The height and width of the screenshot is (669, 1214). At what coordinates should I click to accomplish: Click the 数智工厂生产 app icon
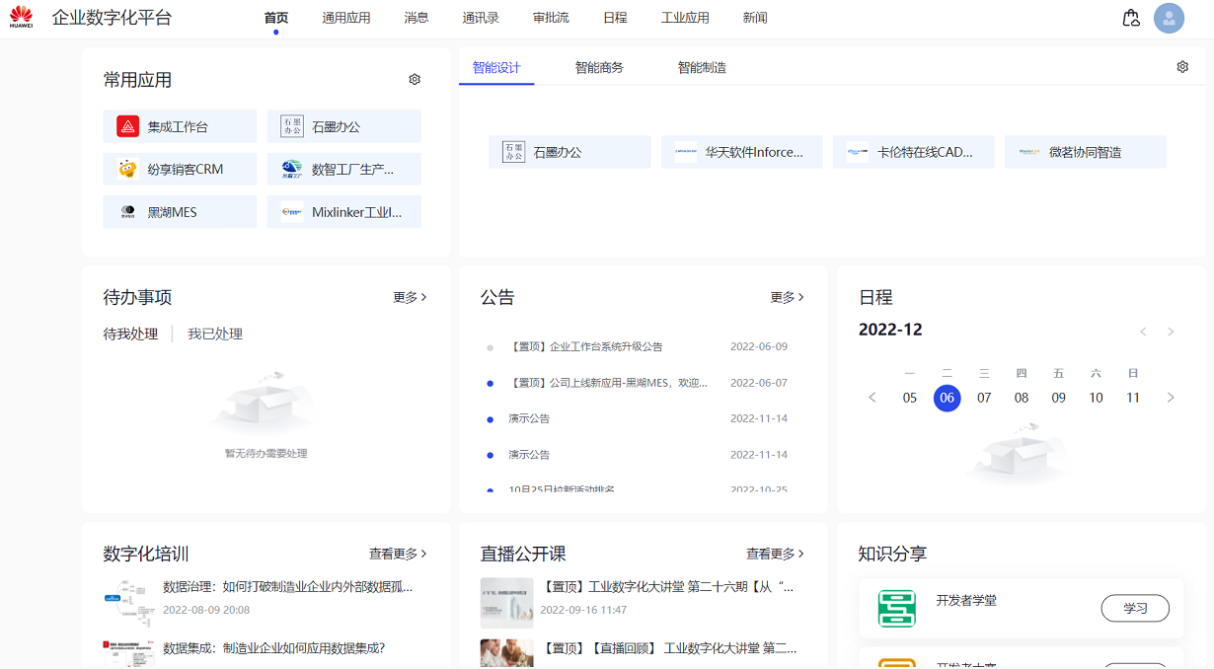tap(292, 169)
